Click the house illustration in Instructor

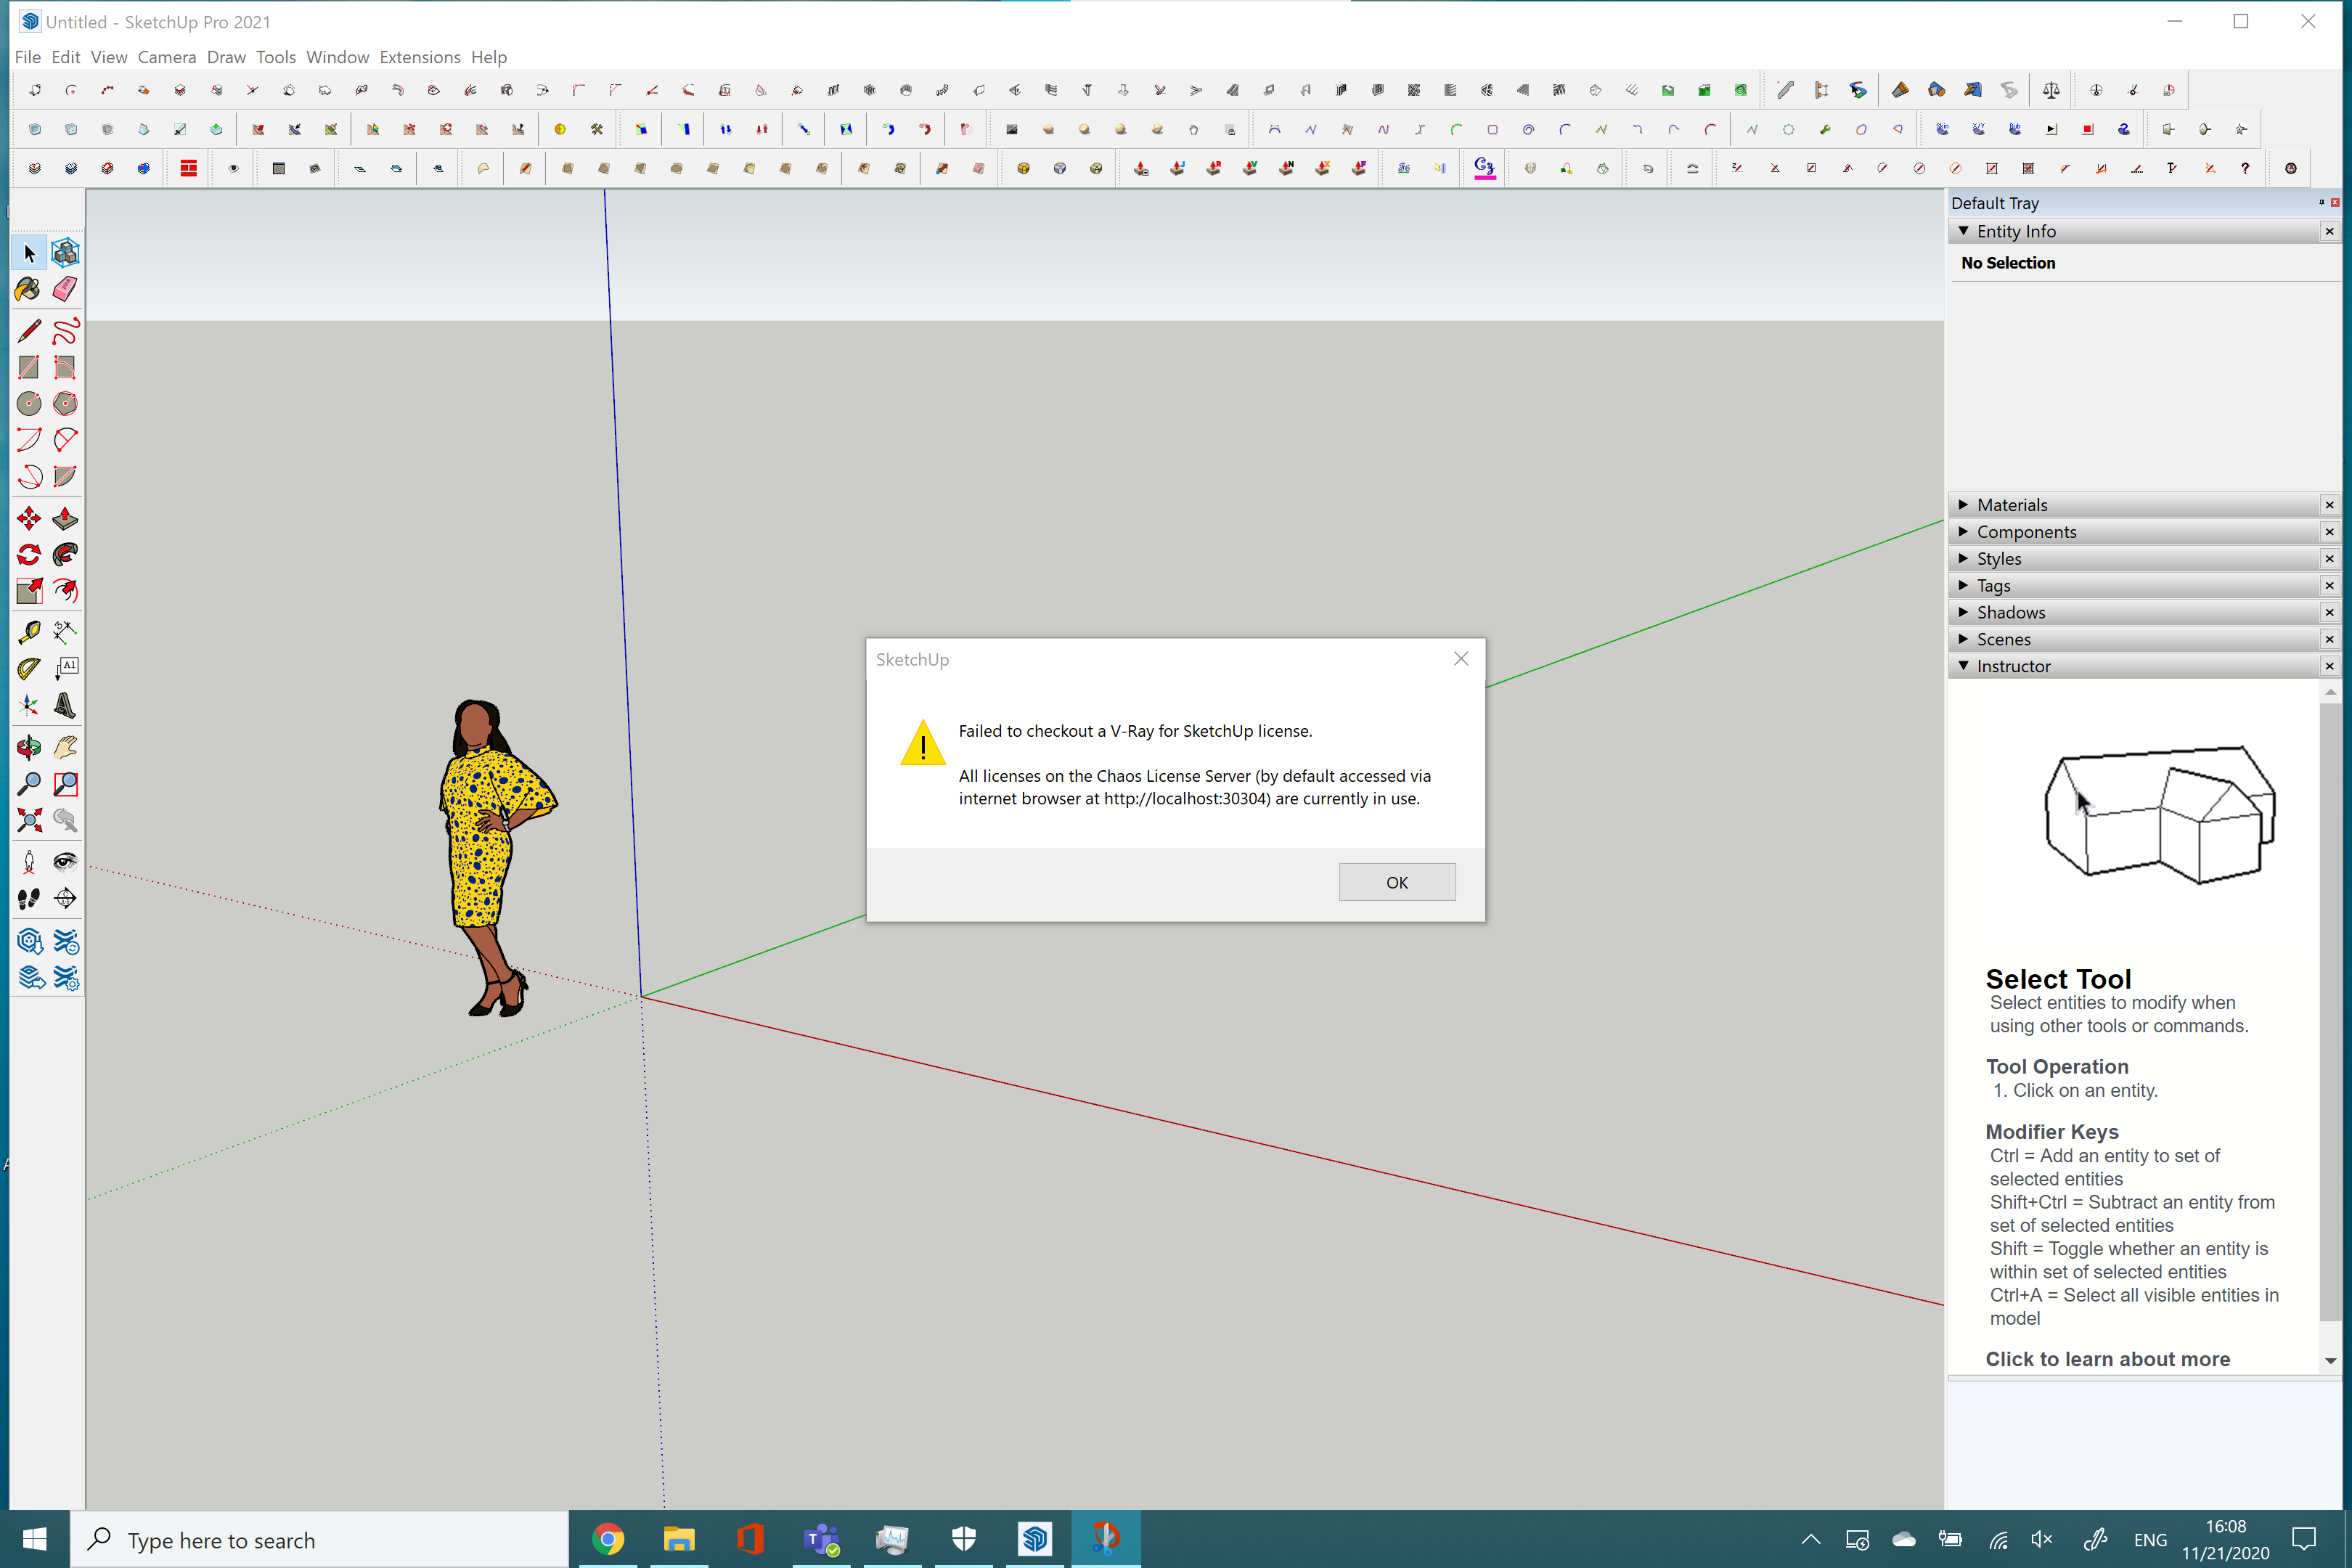2159,815
